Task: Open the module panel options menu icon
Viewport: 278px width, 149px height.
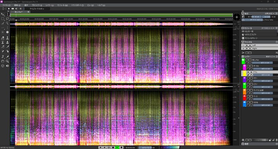Action: [276, 28]
